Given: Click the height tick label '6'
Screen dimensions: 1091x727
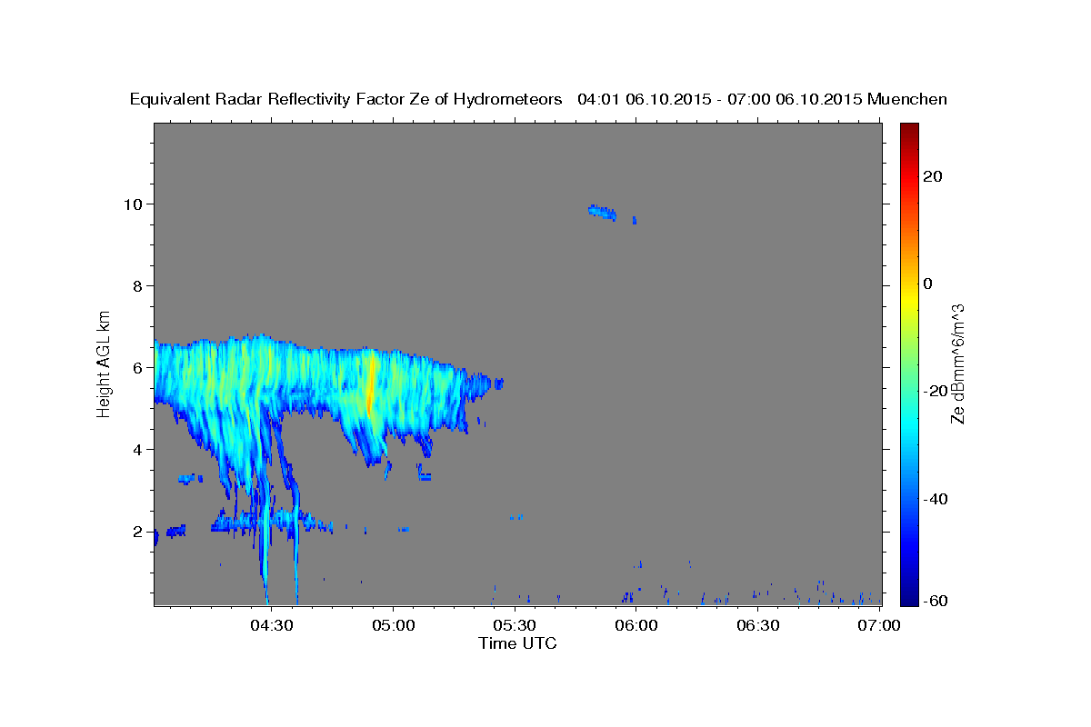Looking at the screenshot, I should [139, 367].
